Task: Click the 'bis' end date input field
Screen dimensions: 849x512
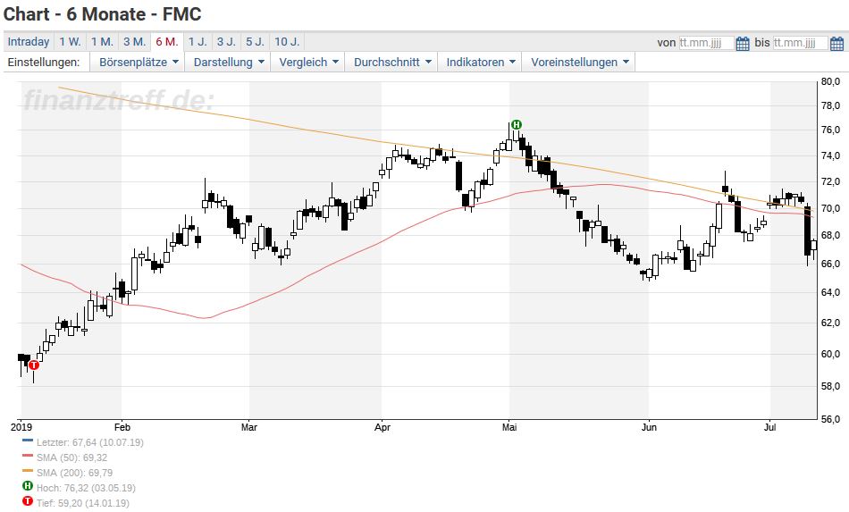Action: tap(800, 43)
